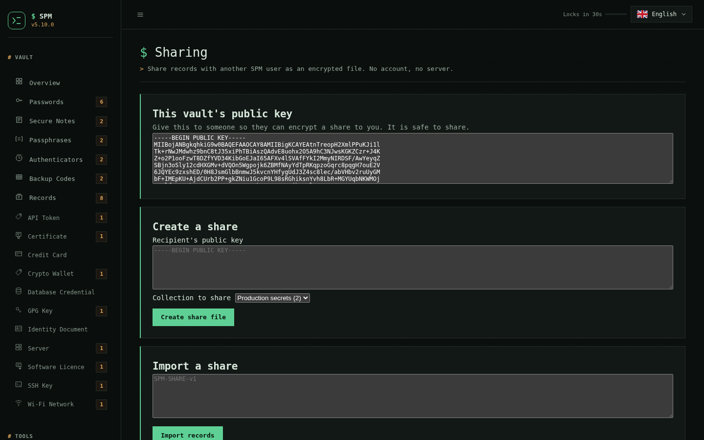Open the Collection to share dropdown

272,298
